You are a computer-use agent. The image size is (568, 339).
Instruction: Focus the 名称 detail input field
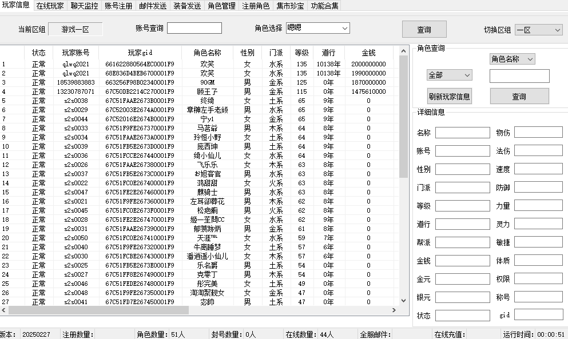pyautogui.click(x=462, y=133)
